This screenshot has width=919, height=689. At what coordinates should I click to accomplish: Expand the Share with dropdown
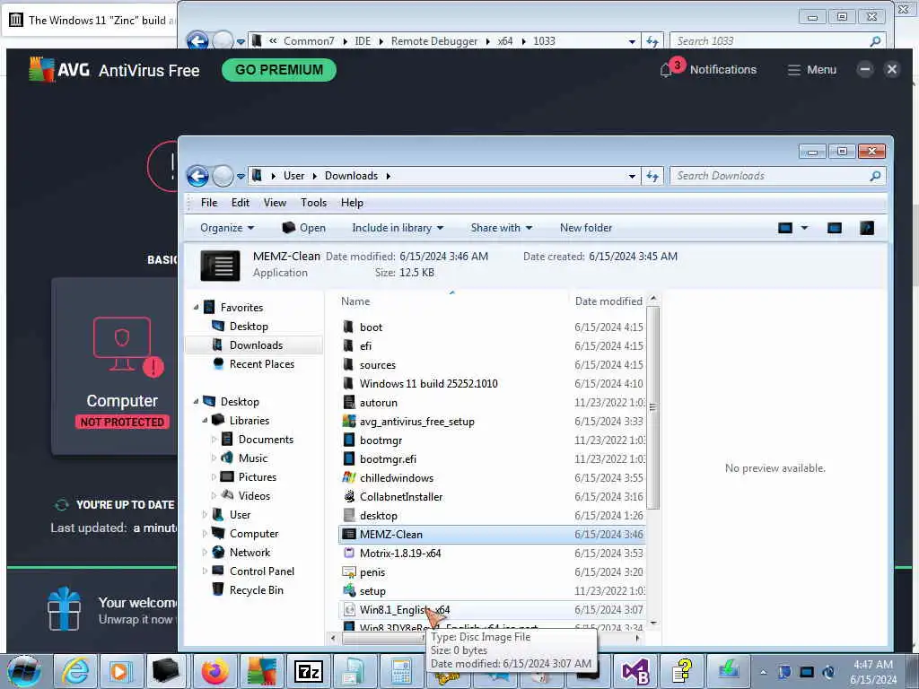click(x=501, y=228)
